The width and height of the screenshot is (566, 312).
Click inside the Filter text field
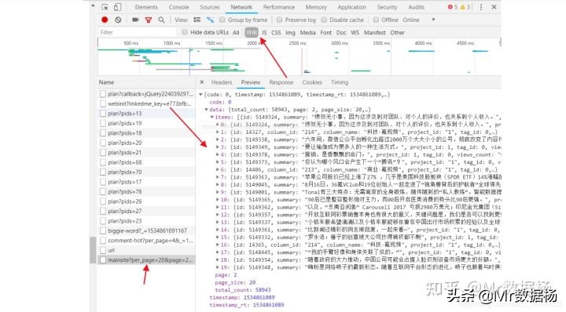click(137, 32)
